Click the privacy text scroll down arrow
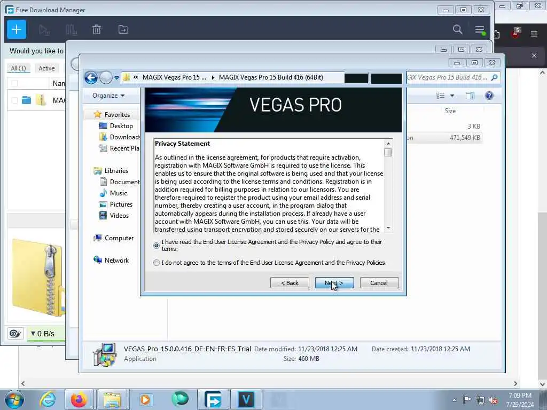 [x=388, y=228]
